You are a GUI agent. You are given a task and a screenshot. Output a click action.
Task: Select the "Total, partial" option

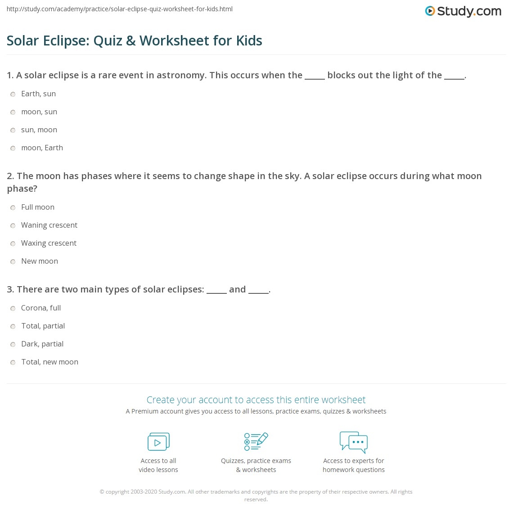coord(13,327)
